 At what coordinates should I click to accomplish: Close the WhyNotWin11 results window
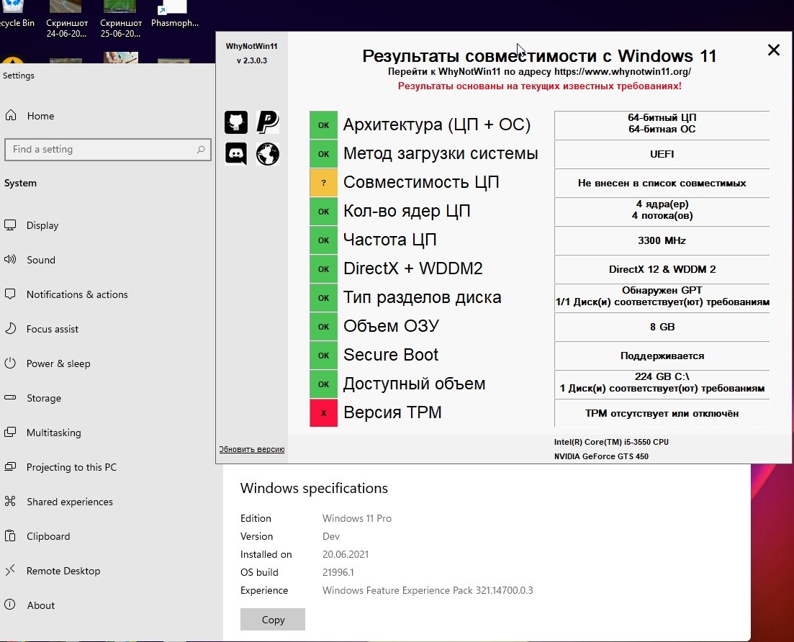tap(773, 50)
